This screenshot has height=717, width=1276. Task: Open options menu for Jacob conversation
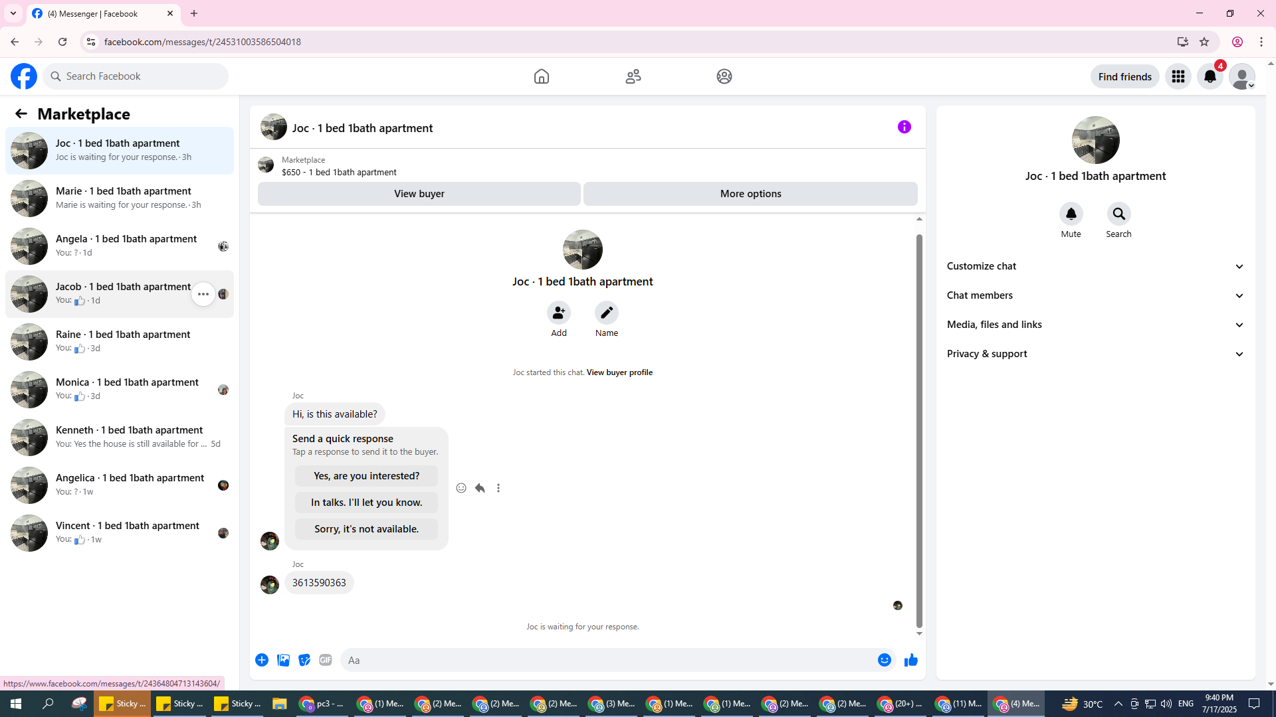203,294
